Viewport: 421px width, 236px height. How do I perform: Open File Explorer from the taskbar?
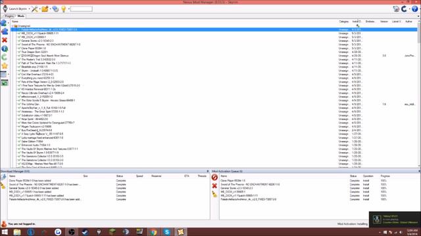click(17, 232)
